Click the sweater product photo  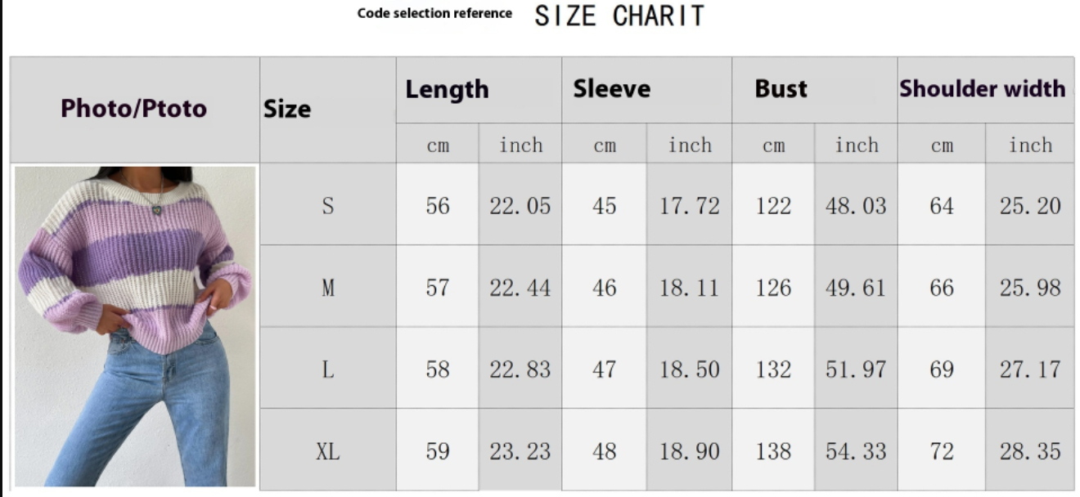point(136,327)
